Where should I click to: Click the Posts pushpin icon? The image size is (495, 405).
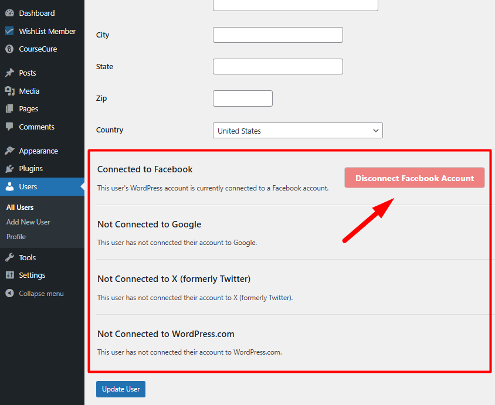coord(9,73)
